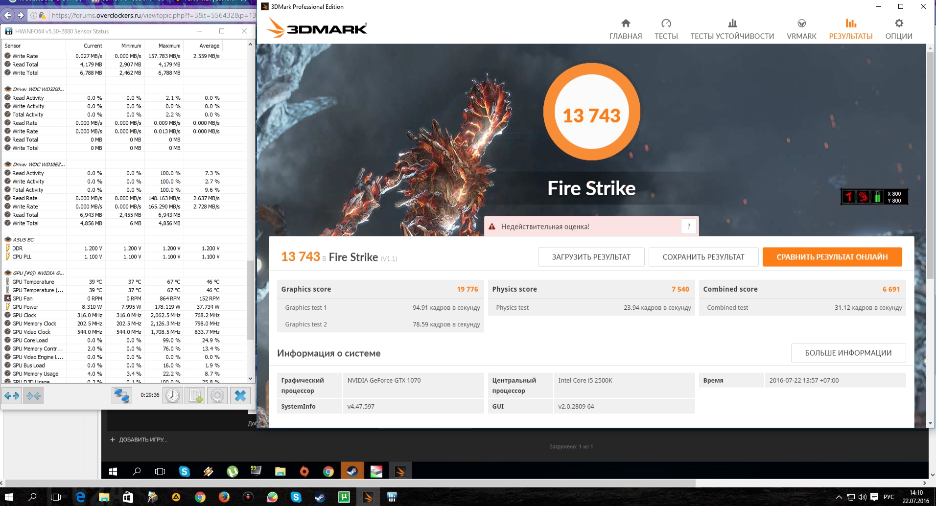Open the Action Center notifications icon
The image size is (936, 506).
874,497
